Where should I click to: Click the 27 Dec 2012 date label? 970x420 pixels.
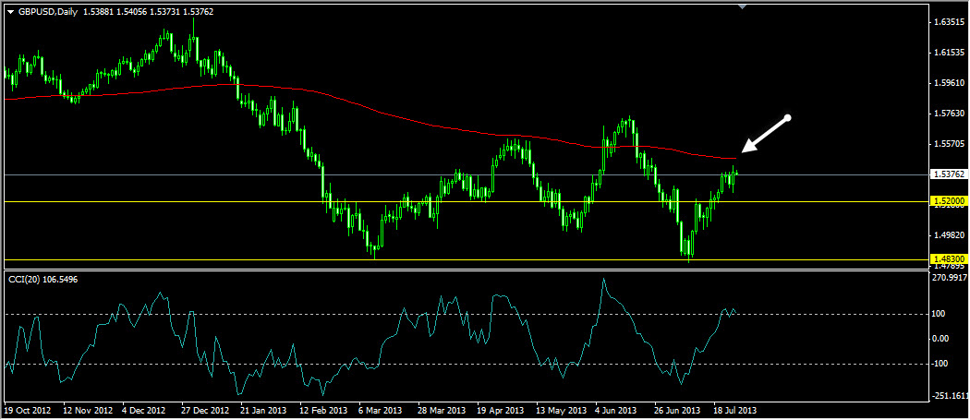tap(203, 410)
